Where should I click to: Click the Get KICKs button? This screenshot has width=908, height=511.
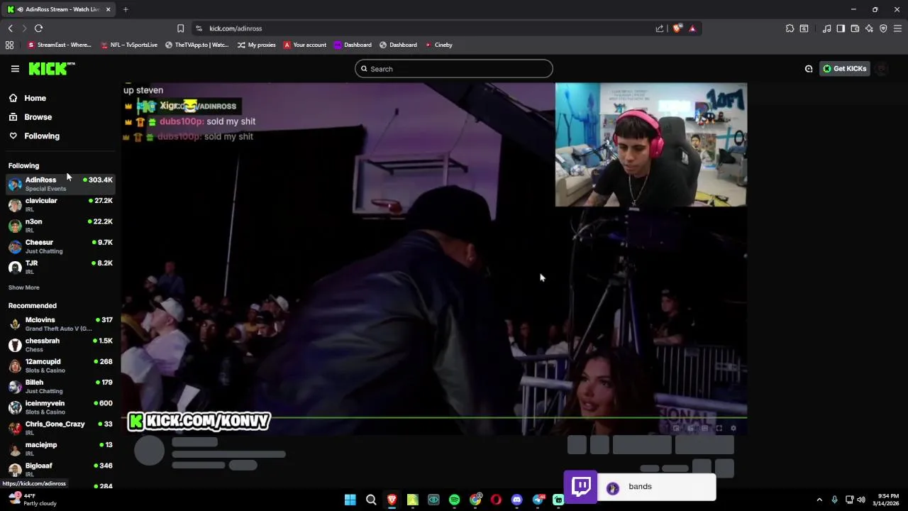[x=845, y=69]
